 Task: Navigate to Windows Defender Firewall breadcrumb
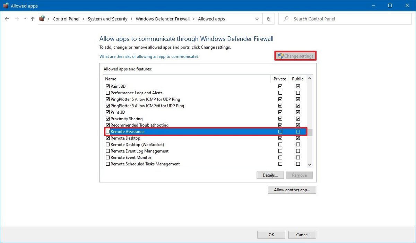coord(163,19)
